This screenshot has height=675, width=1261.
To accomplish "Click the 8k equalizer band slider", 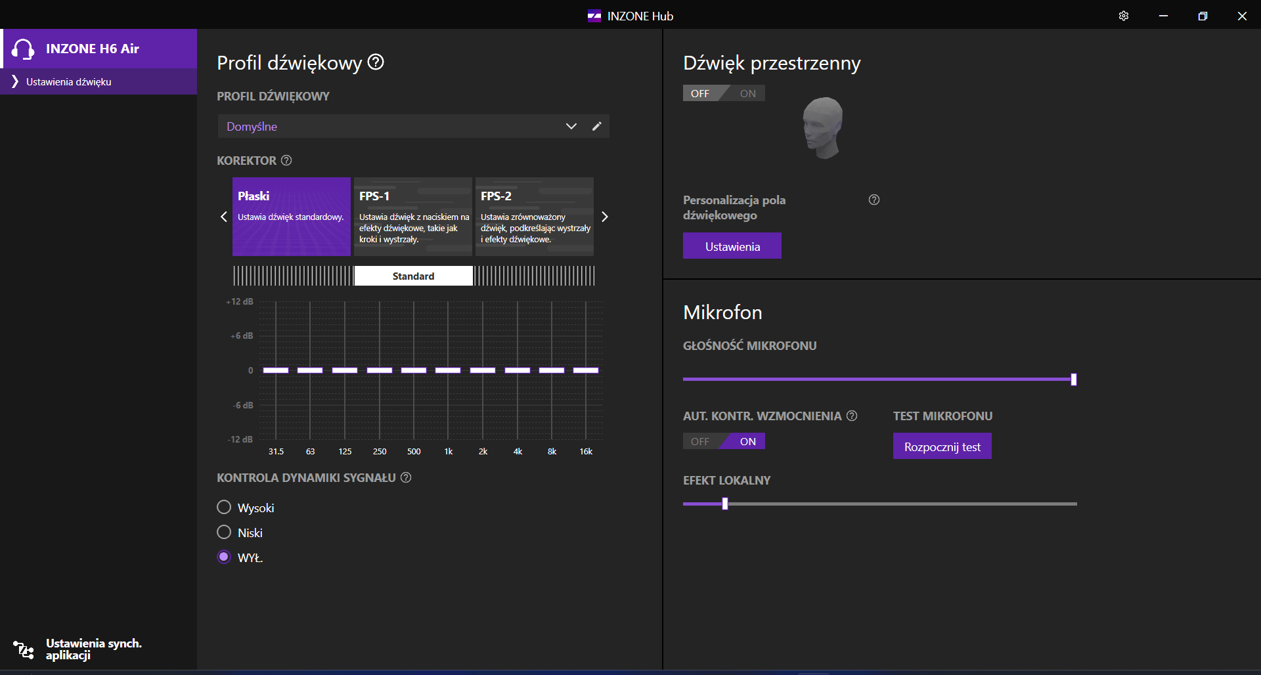I will point(552,370).
